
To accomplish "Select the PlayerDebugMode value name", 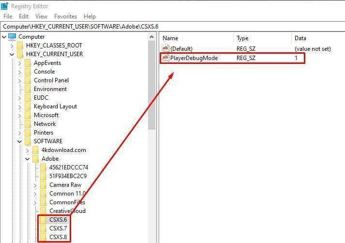I will coord(194,58).
